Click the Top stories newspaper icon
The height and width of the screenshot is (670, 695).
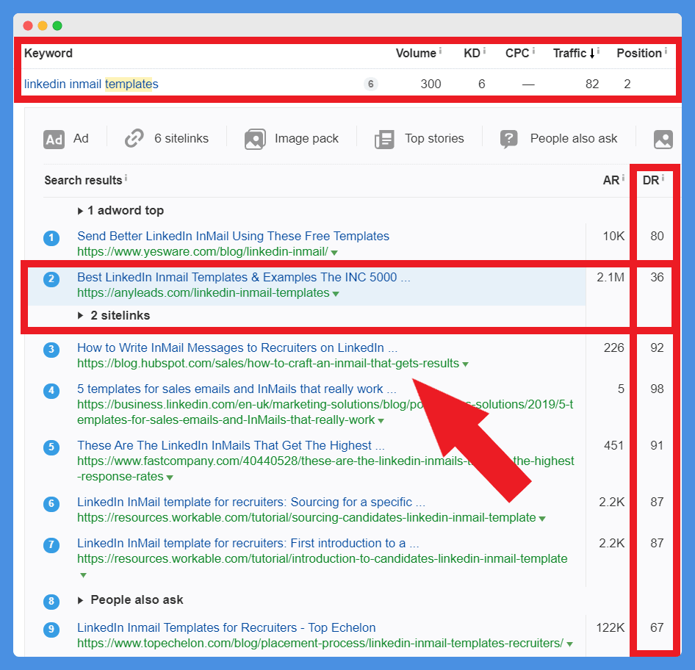tap(384, 140)
